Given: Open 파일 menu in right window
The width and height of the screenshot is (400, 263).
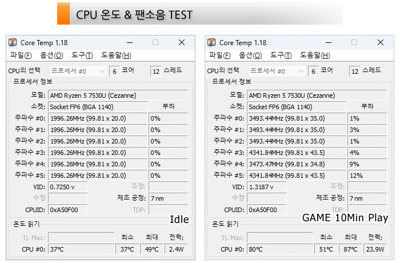Looking at the screenshot, I should [x=220, y=55].
